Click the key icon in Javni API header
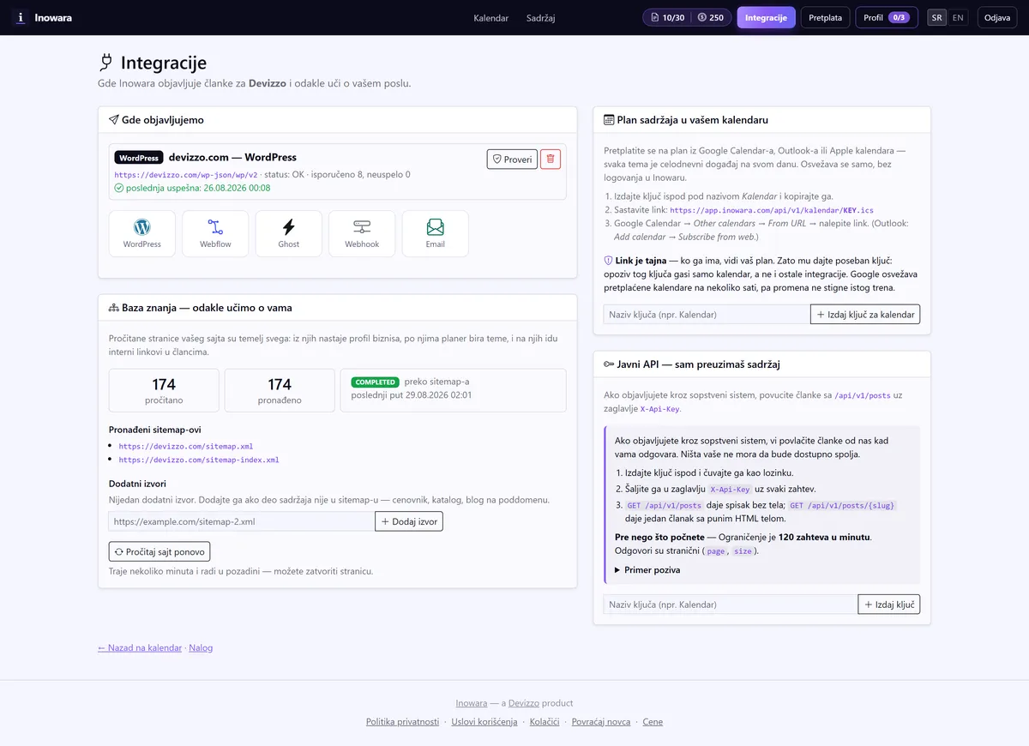Viewport: 1029px width, 746px height. pos(609,364)
